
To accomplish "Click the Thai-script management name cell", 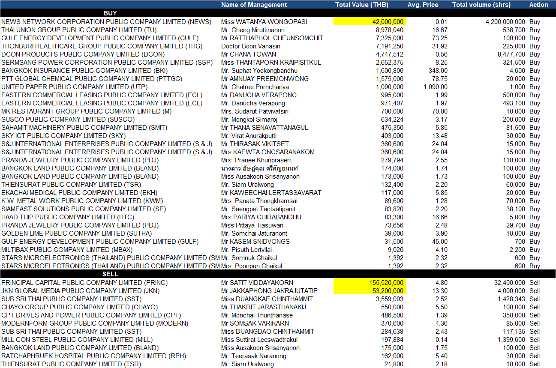I will point(259,168).
